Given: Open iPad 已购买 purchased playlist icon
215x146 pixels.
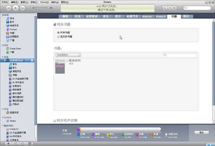Looking at the screenshot, I should tap(10, 104).
